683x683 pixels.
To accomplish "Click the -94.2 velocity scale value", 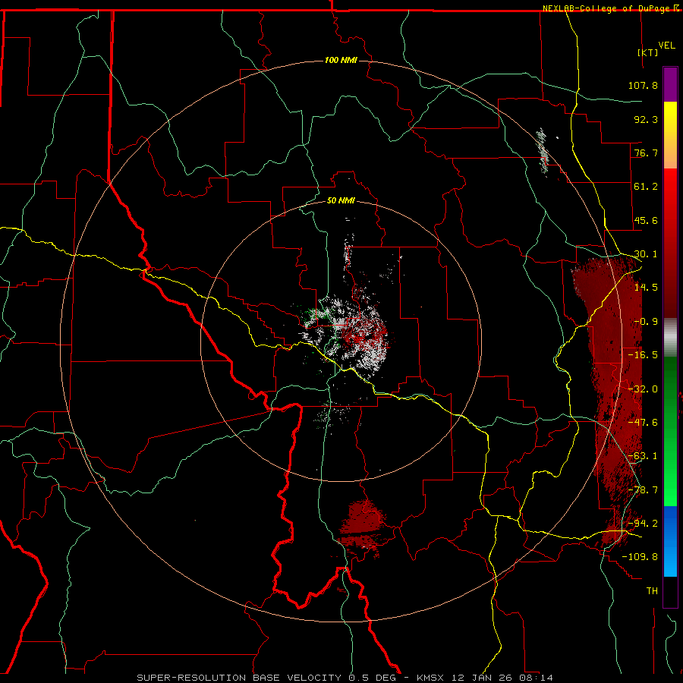I will coord(643,524).
